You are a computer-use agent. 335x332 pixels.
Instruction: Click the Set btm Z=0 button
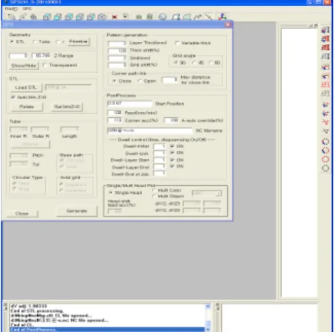point(67,107)
